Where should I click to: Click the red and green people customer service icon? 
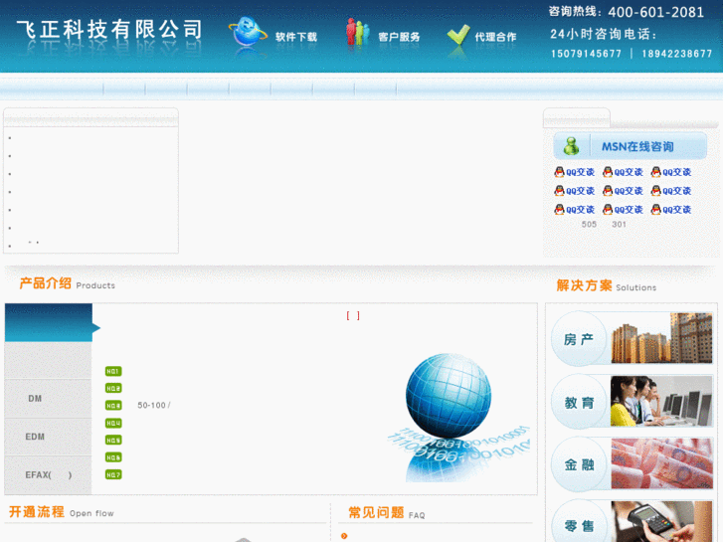(x=358, y=32)
